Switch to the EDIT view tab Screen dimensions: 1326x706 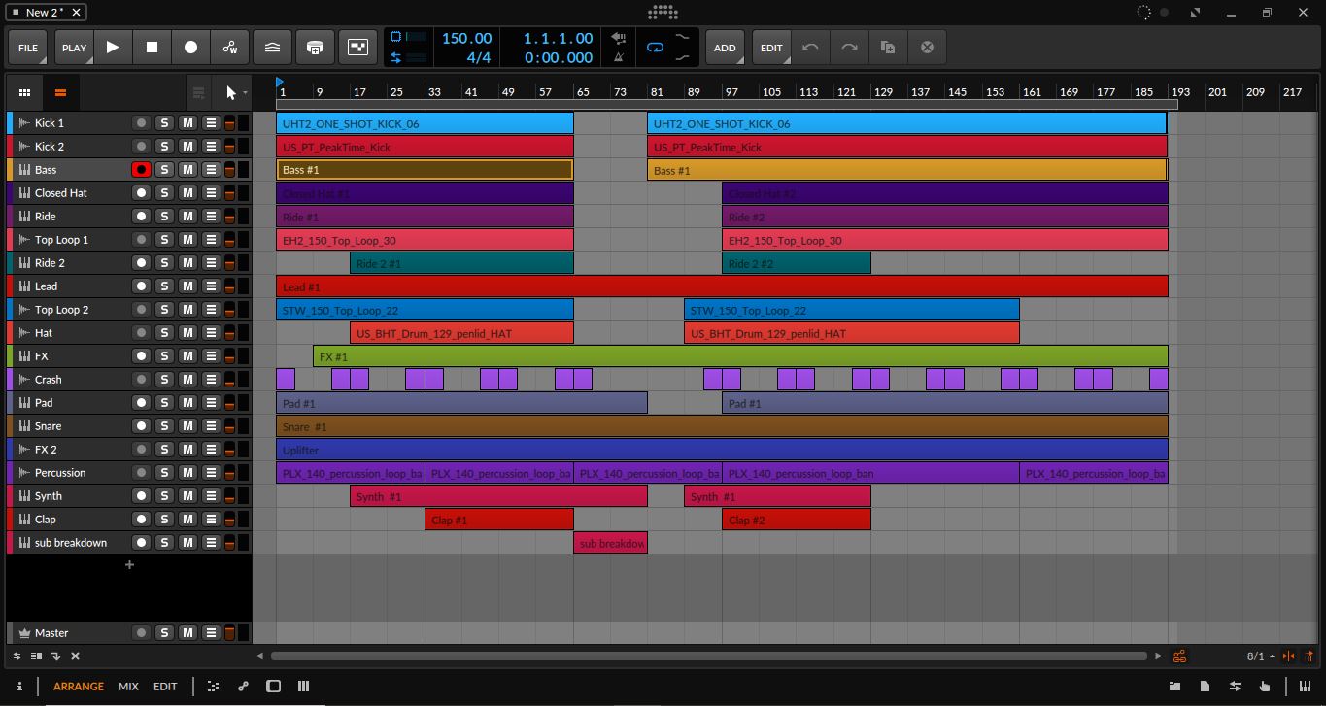tap(165, 686)
